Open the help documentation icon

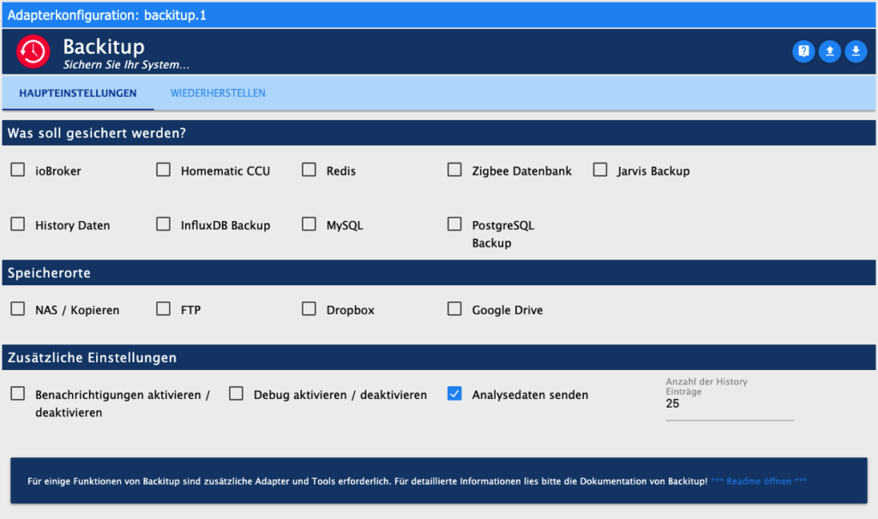click(x=803, y=51)
